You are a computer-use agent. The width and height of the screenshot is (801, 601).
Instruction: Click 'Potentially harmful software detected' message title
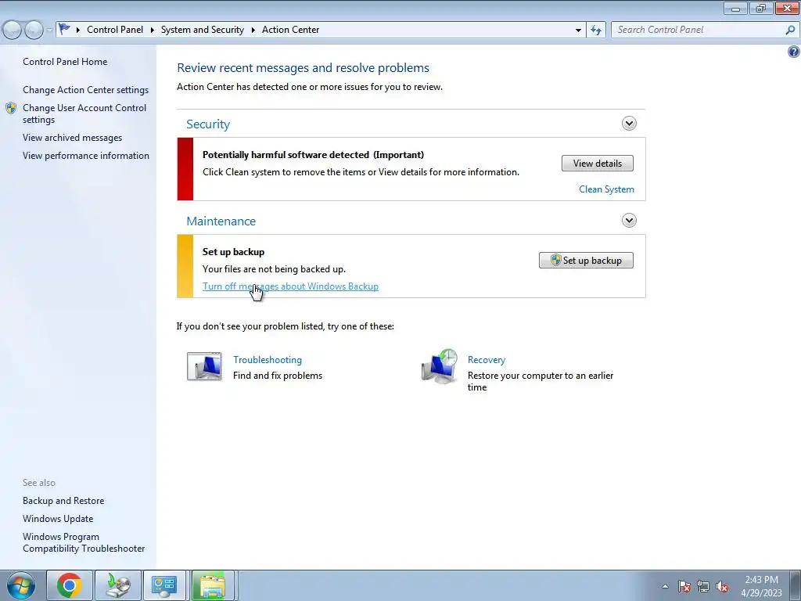pos(313,155)
